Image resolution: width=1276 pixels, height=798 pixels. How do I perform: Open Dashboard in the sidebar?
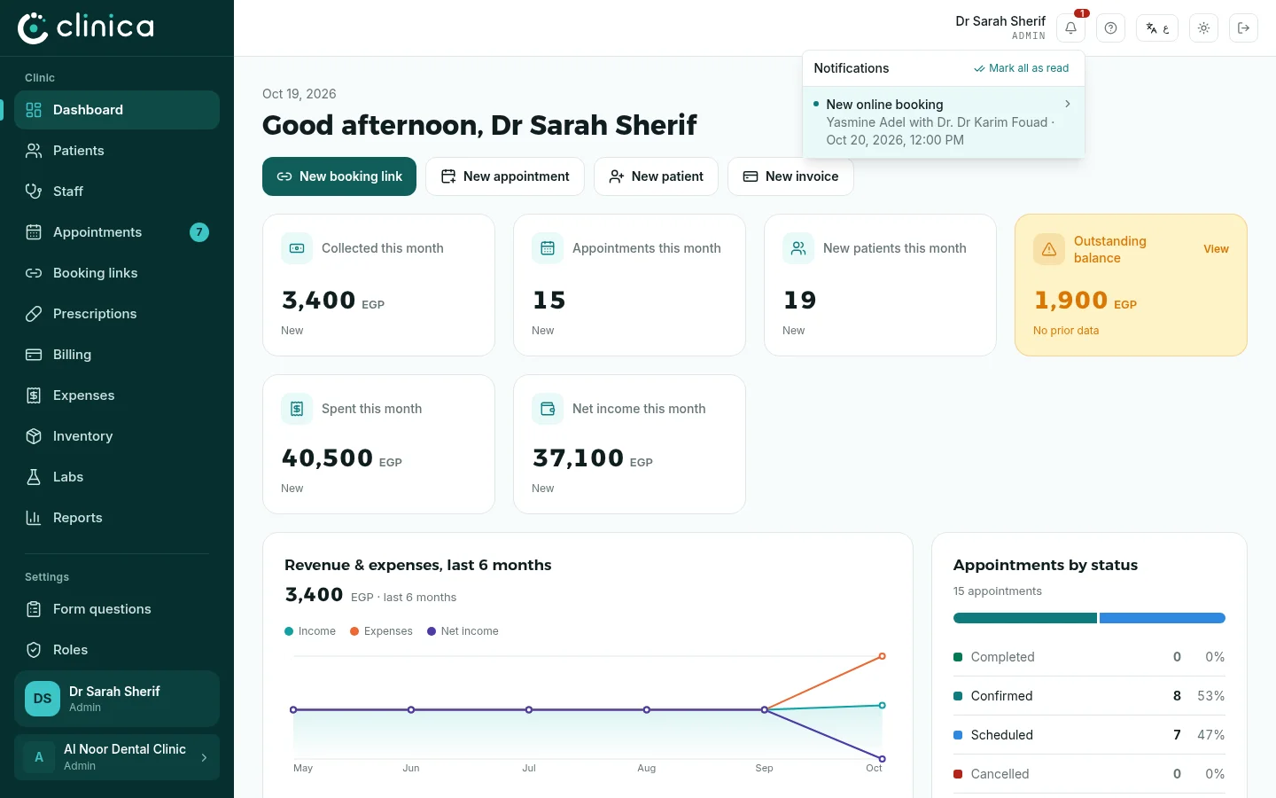point(117,110)
